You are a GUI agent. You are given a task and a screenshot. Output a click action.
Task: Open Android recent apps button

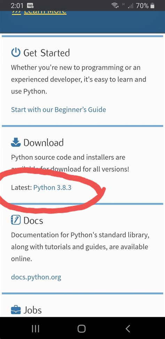pos(36,329)
